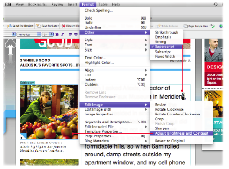The width and height of the screenshot is (229, 169).
Task: Uncheck the Superscript option
Action: [x=166, y=47]
